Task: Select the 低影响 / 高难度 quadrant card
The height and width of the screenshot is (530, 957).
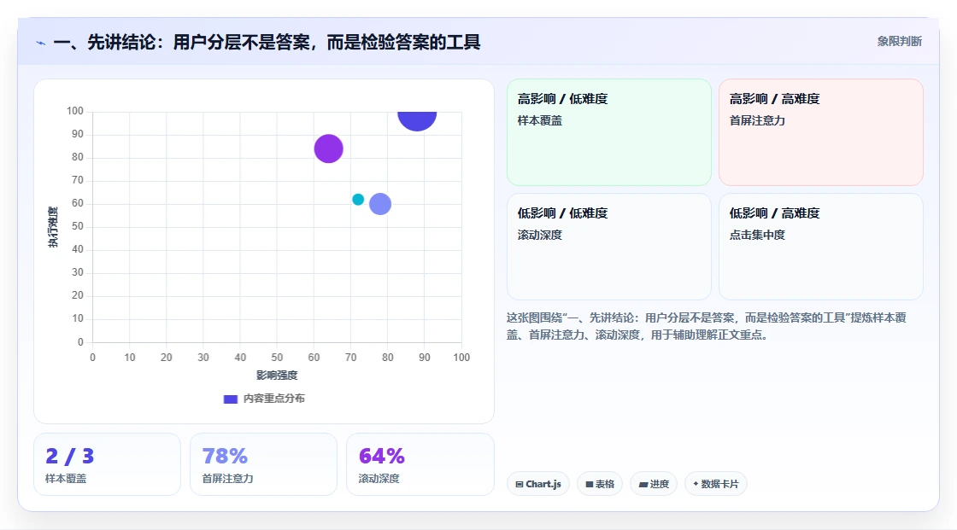Action: [x=821, y=247]
